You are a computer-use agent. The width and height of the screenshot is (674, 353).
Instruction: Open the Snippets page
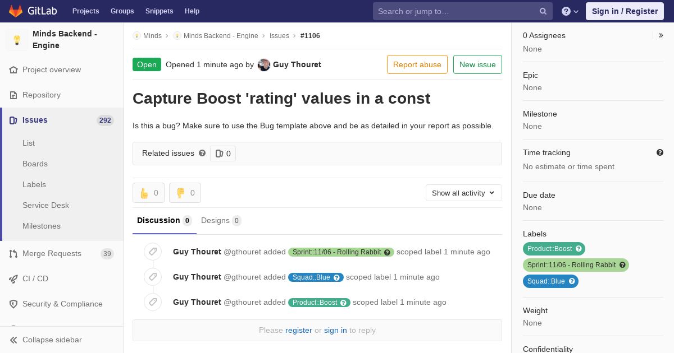coord(159,11)
